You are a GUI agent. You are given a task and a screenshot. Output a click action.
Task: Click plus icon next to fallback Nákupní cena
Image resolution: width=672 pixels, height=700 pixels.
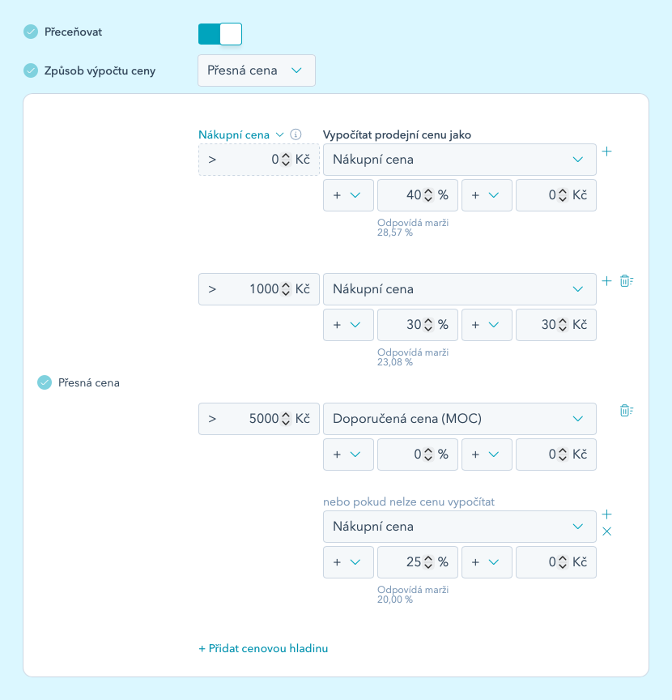(x=607, y=514)
